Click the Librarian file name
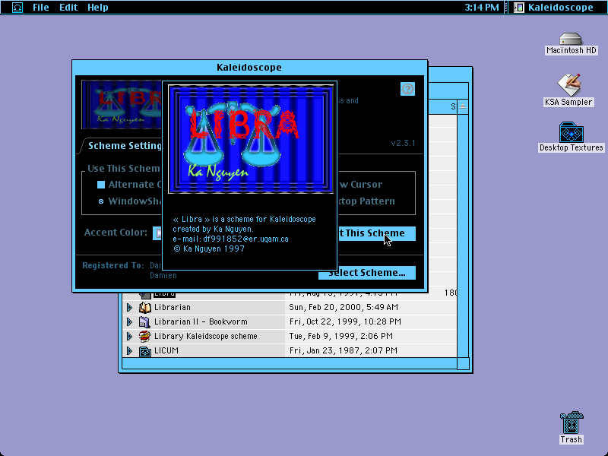Viewport: 608px width, 456px height. click(173, 307)
